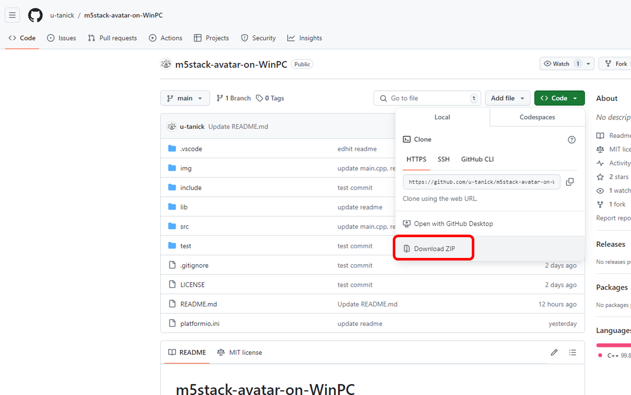The width and height of the screenshot is (631, 395).
Task: Select the SSH clone option
Action: pyautogui.click(x=443, y=160)
